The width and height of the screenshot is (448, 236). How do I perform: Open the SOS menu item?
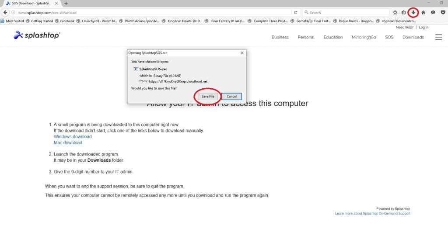(x=389, y=37)
